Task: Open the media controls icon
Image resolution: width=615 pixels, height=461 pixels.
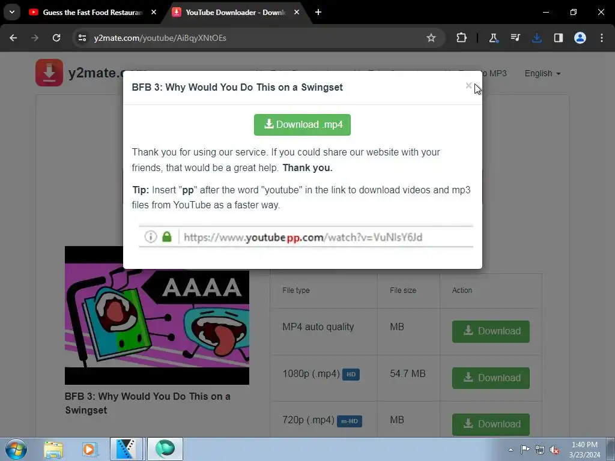Action: 515,38
